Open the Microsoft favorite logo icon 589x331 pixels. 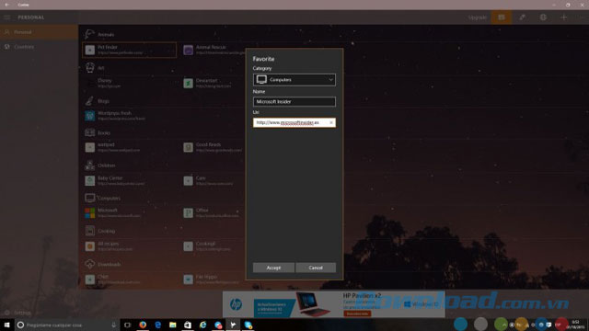pyautogui.click(x=90, y=212)
